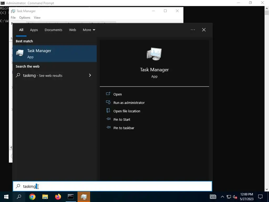
Task: Restore down the Command Prompt window
Action: point(250,3)
